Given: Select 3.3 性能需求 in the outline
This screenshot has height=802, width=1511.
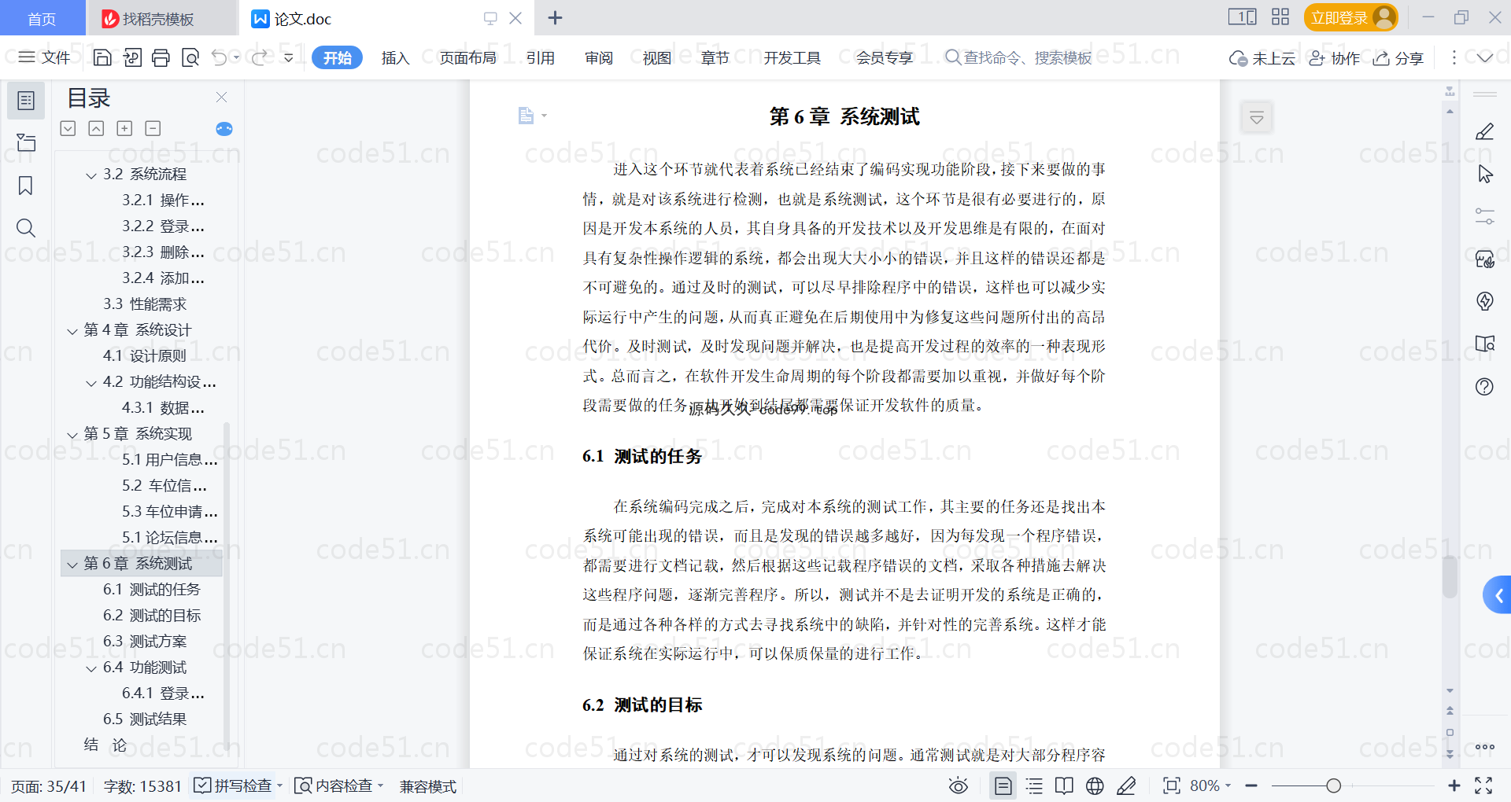Looking at the screenshot, I should [144, 304].
